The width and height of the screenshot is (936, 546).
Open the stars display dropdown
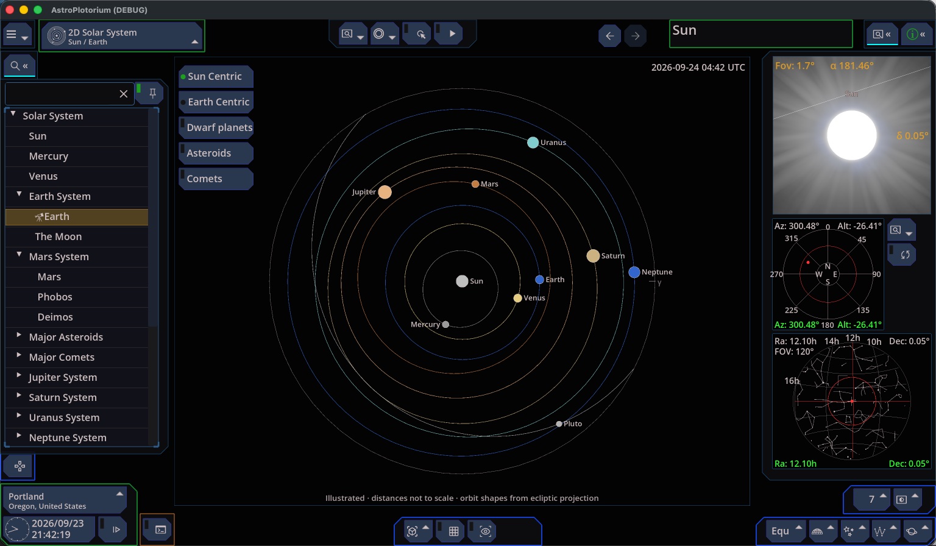click(854, 531)
